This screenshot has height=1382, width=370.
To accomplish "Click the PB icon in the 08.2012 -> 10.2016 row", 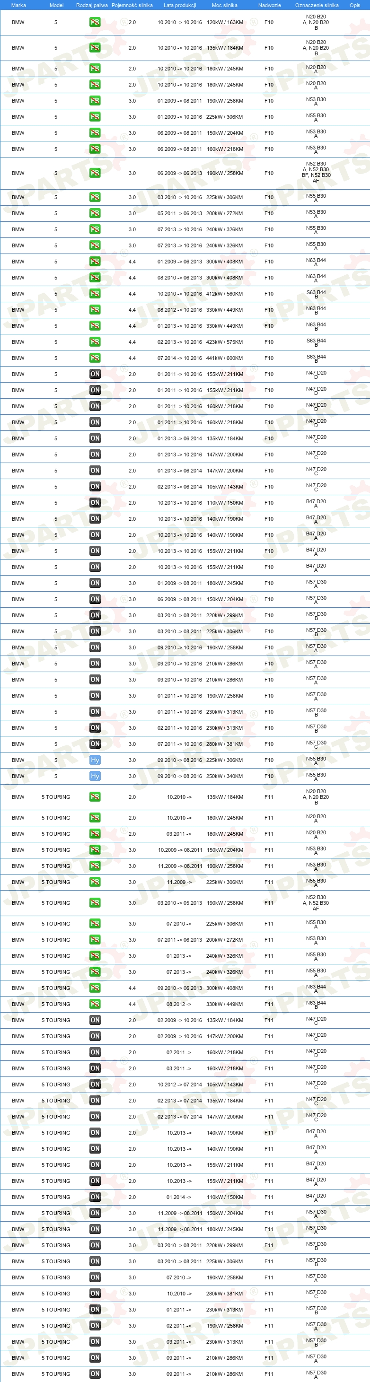I will tap(95, 310).
